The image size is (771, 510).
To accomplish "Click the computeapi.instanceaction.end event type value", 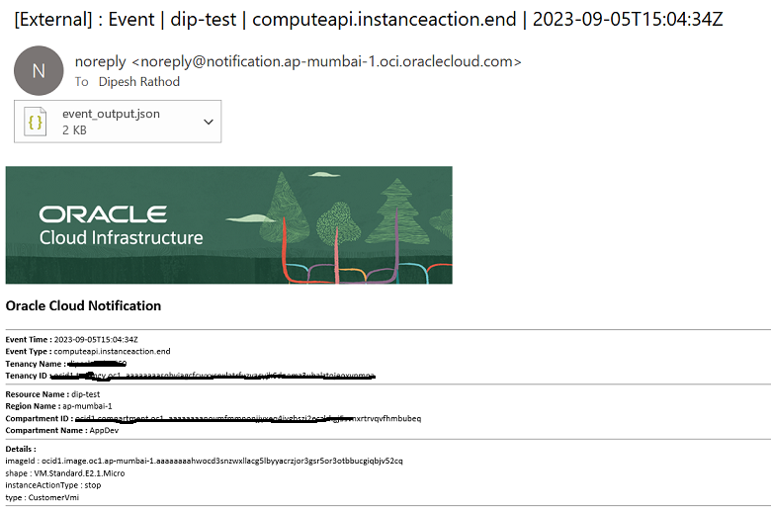I will tap(112, 351).
